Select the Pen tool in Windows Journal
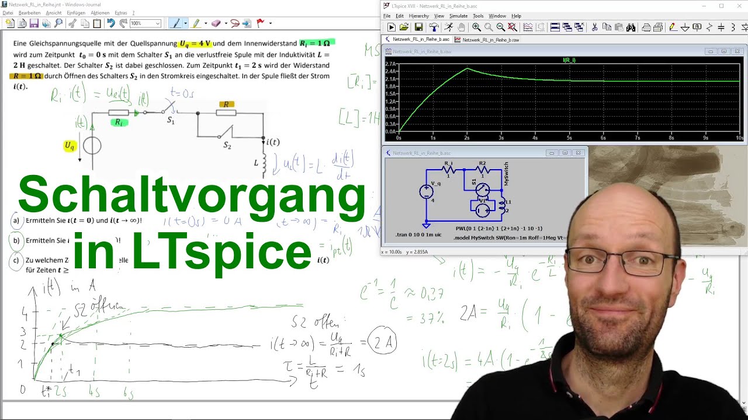This screenshot has width=748, height=420. pos(176,23)
